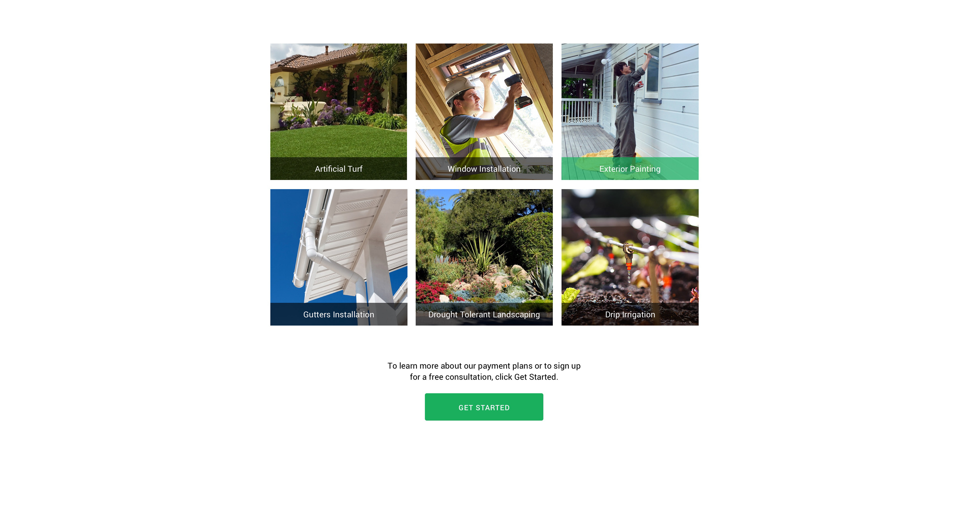Image resolution: width=969 pixels, height=506 pixels.
Task: Click the payment plans paragraph text
Action: click(484, 371)
